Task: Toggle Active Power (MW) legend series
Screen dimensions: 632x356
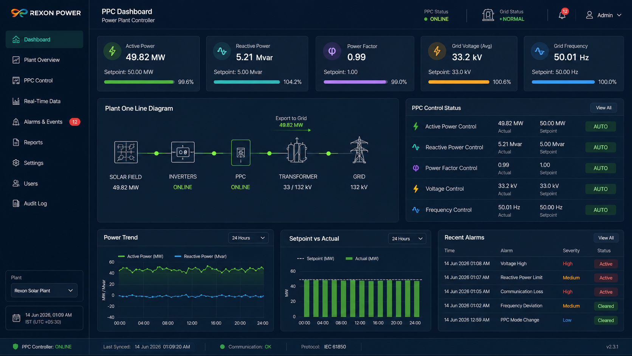Action: coord(141,256)
